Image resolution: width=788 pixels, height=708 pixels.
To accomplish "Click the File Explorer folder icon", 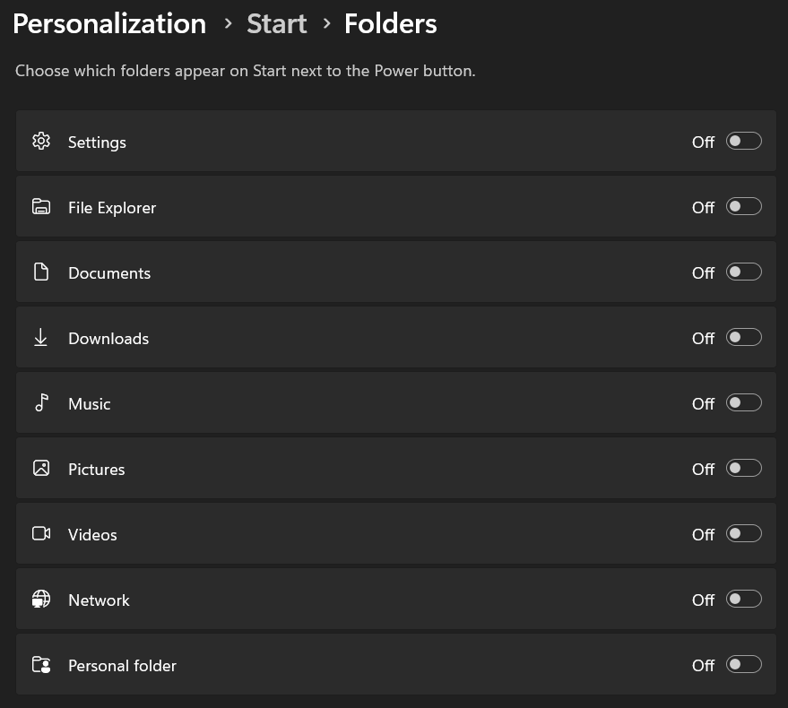I will point(41,207).
